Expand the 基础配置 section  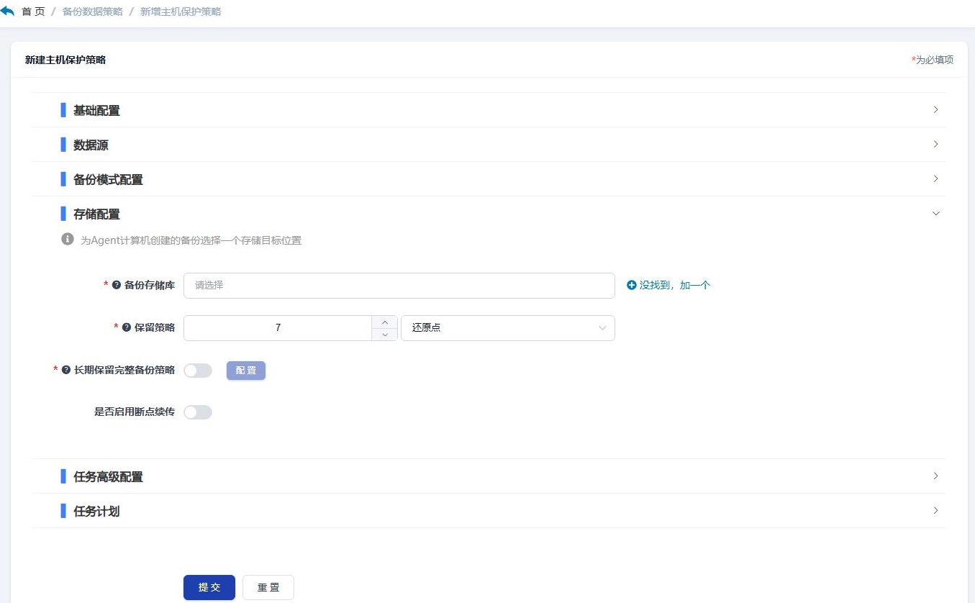coord(489,110)
